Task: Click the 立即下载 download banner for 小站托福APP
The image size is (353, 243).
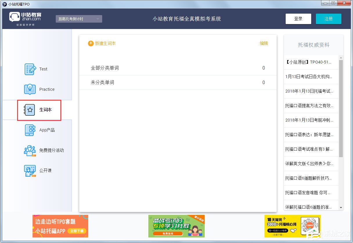Action: click(60, 226)
